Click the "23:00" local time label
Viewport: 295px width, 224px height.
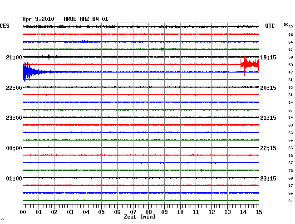[x=14, y=118]
